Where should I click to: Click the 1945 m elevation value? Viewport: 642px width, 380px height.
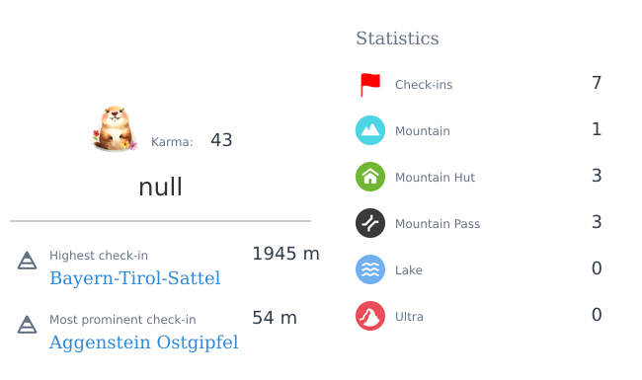point(285,254)
